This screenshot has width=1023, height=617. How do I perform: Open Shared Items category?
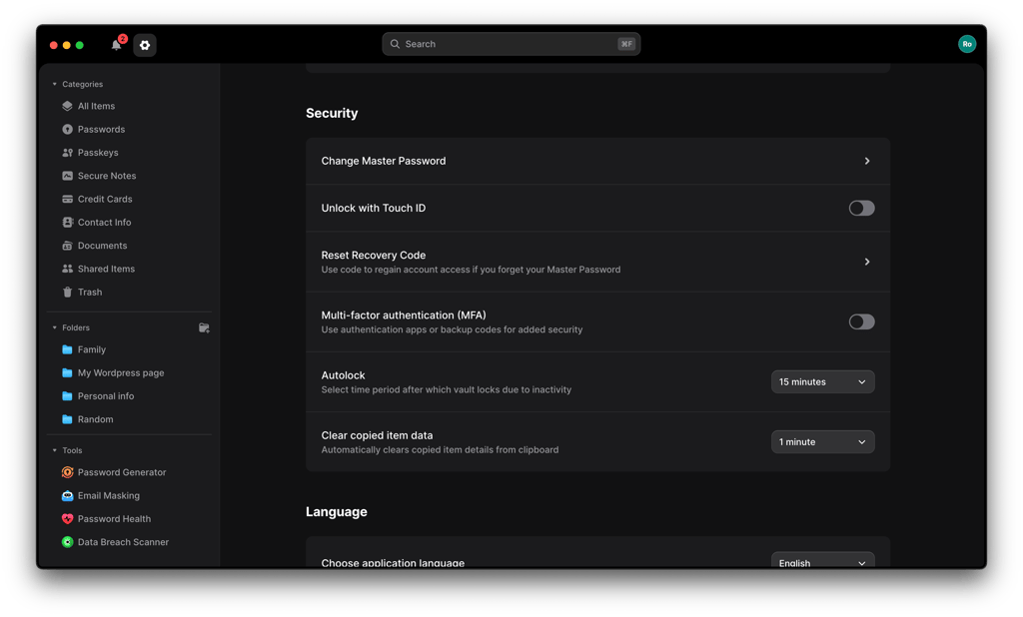pos(106,269)
